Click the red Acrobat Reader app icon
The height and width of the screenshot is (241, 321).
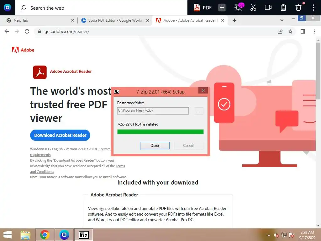coord(40,72)
